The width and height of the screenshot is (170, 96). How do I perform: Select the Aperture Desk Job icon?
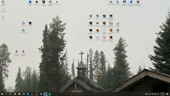click(x=104, y=39)
